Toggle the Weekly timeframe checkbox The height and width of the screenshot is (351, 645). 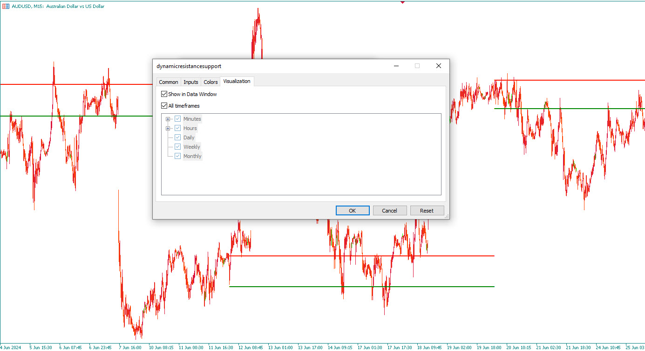coord(177,147)
